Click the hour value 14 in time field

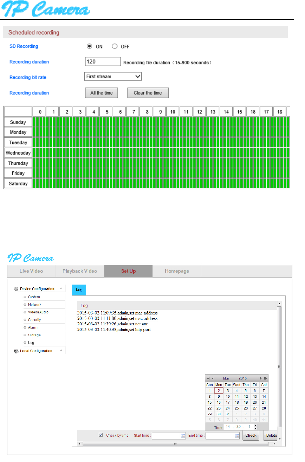pyautogui.click(x=227, y=427)
